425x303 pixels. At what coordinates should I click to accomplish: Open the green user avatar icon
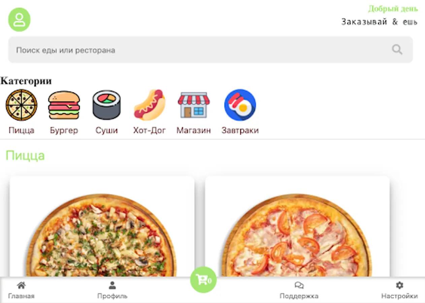click(x=19, y=20)
